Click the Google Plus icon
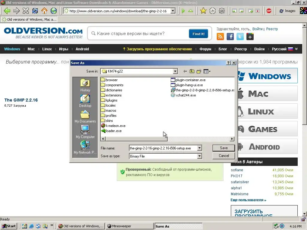 (250, 37)
